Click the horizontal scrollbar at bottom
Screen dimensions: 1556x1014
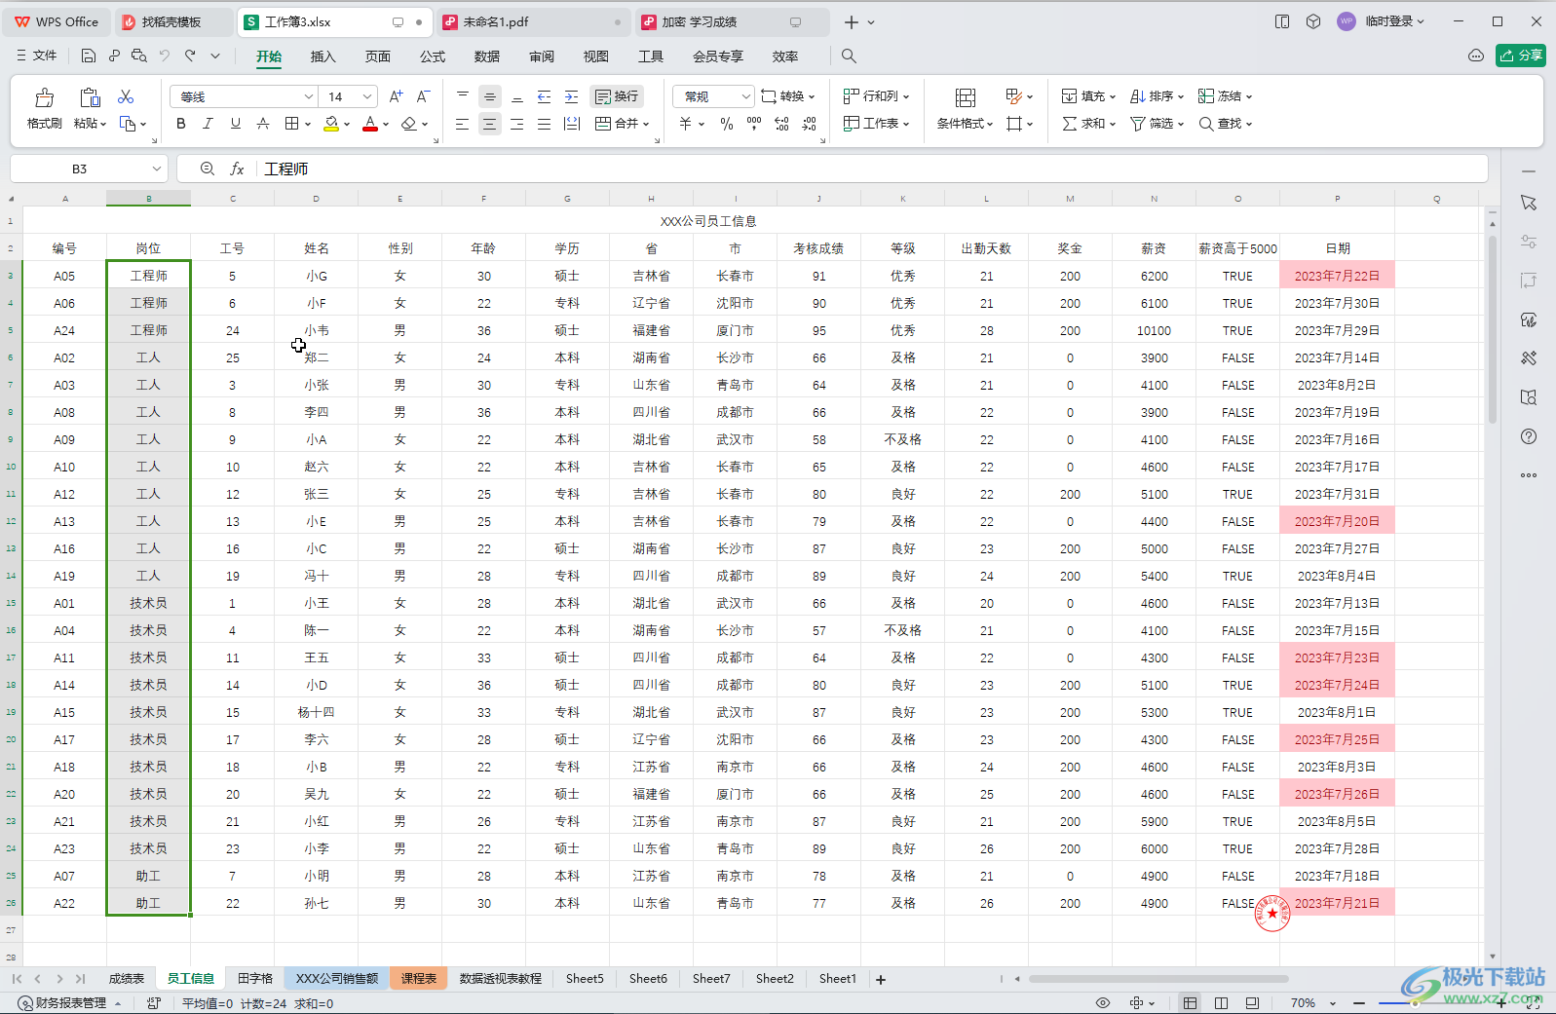click(1158, 979)
